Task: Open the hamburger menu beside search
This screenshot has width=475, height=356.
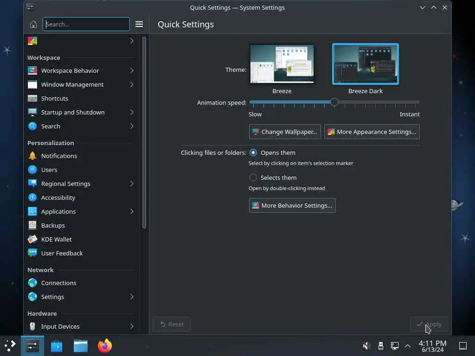Action: click(x=139, y=24)
